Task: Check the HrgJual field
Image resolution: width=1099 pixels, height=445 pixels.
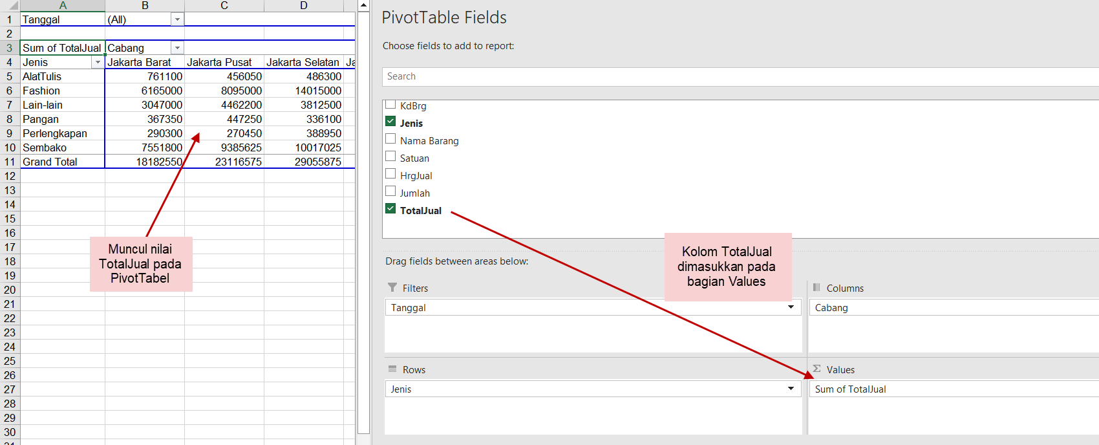Action: [x=390, y=174]
